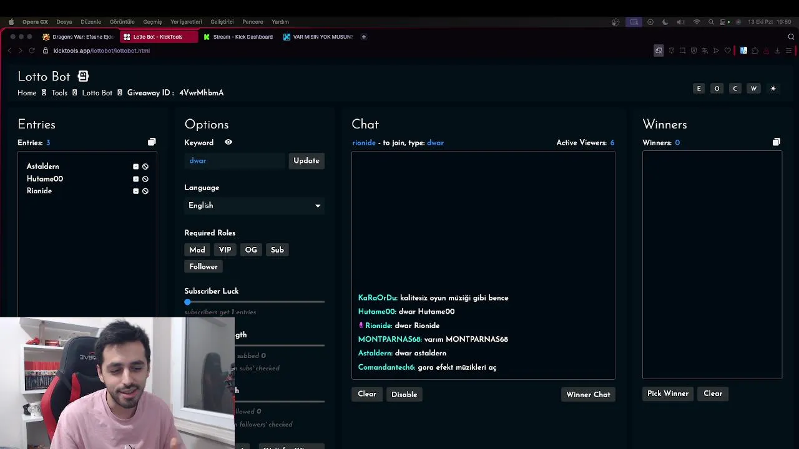Click the macOS volume icon

(680, 22)
